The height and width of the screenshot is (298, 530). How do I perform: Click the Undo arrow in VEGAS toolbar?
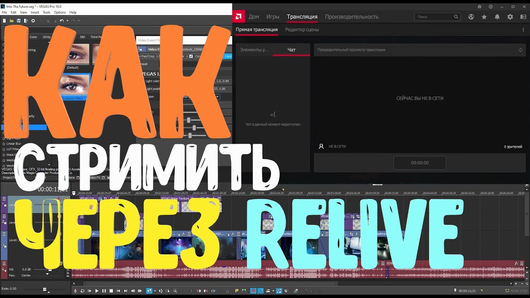62,21
